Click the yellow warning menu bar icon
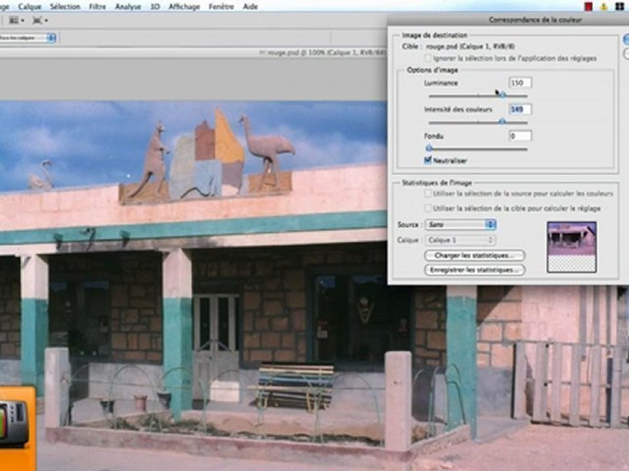 click(x=603, y=7)
